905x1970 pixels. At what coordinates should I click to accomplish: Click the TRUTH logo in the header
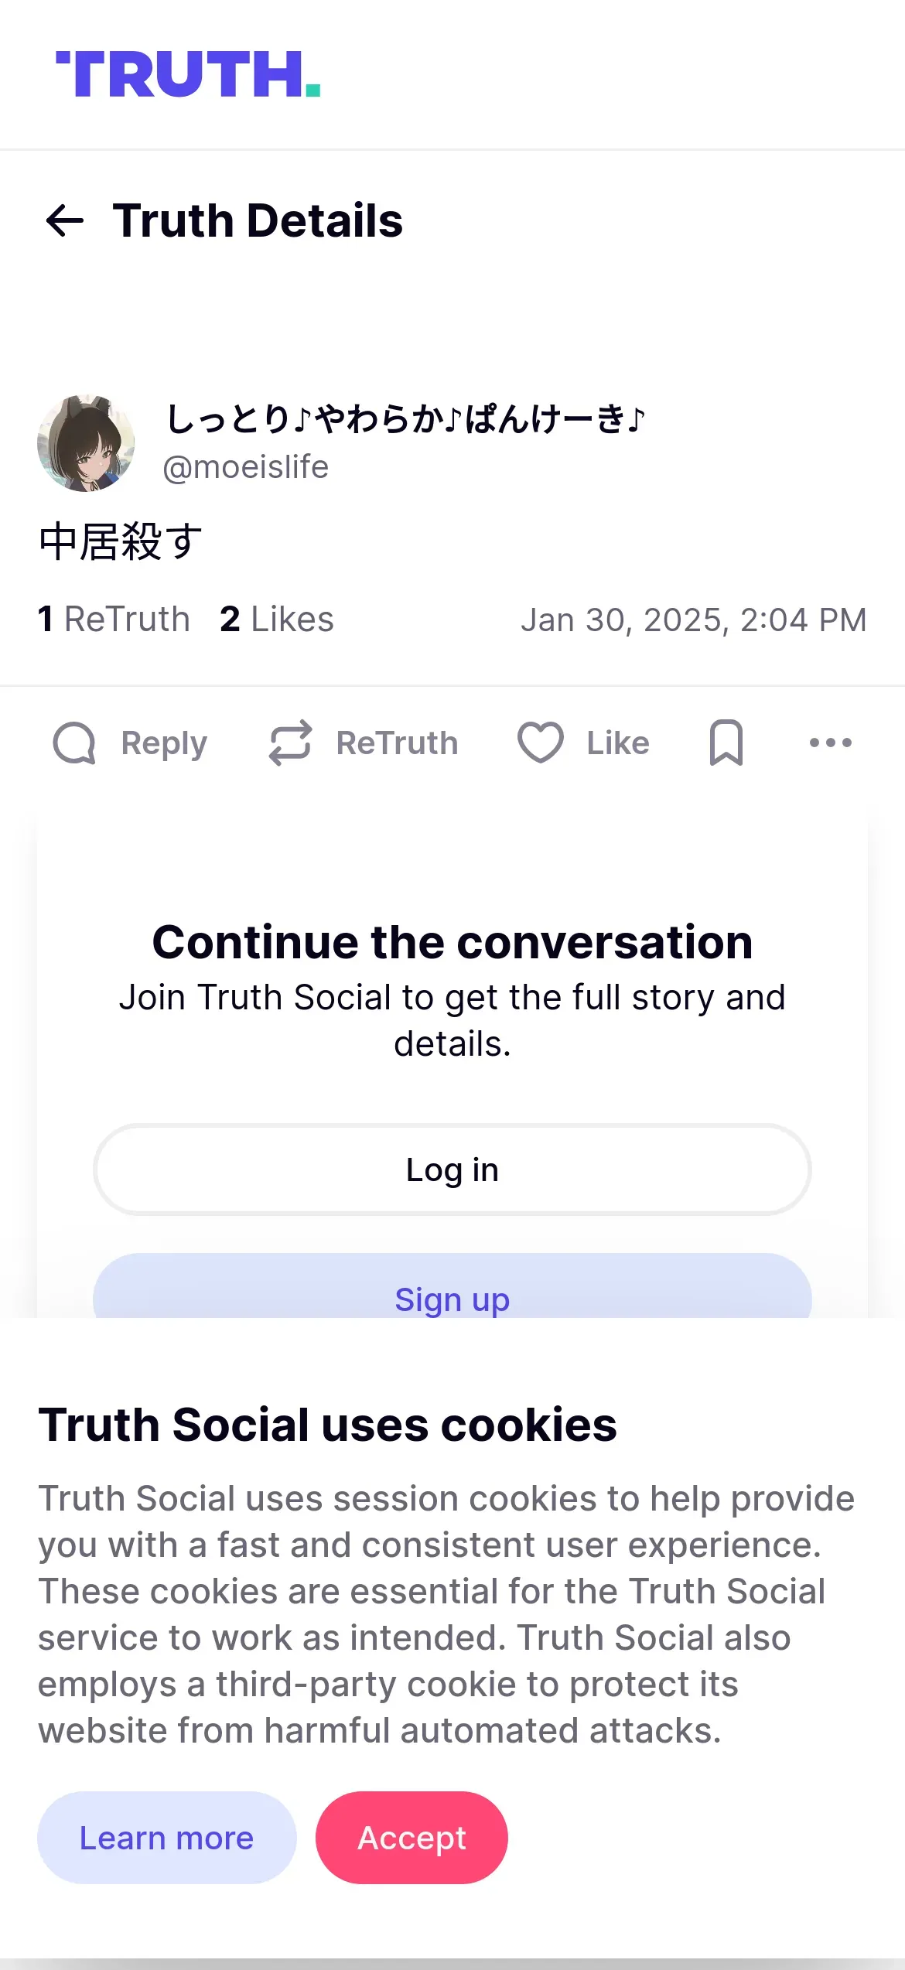coord(188,74)
